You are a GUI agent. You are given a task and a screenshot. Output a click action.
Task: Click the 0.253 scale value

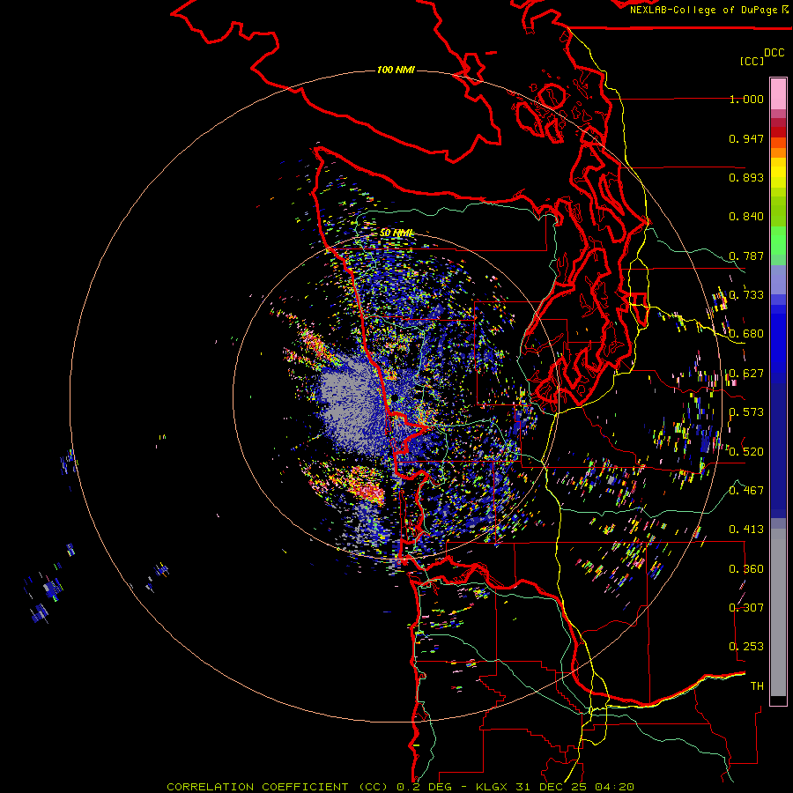click(x=746, y=647)
